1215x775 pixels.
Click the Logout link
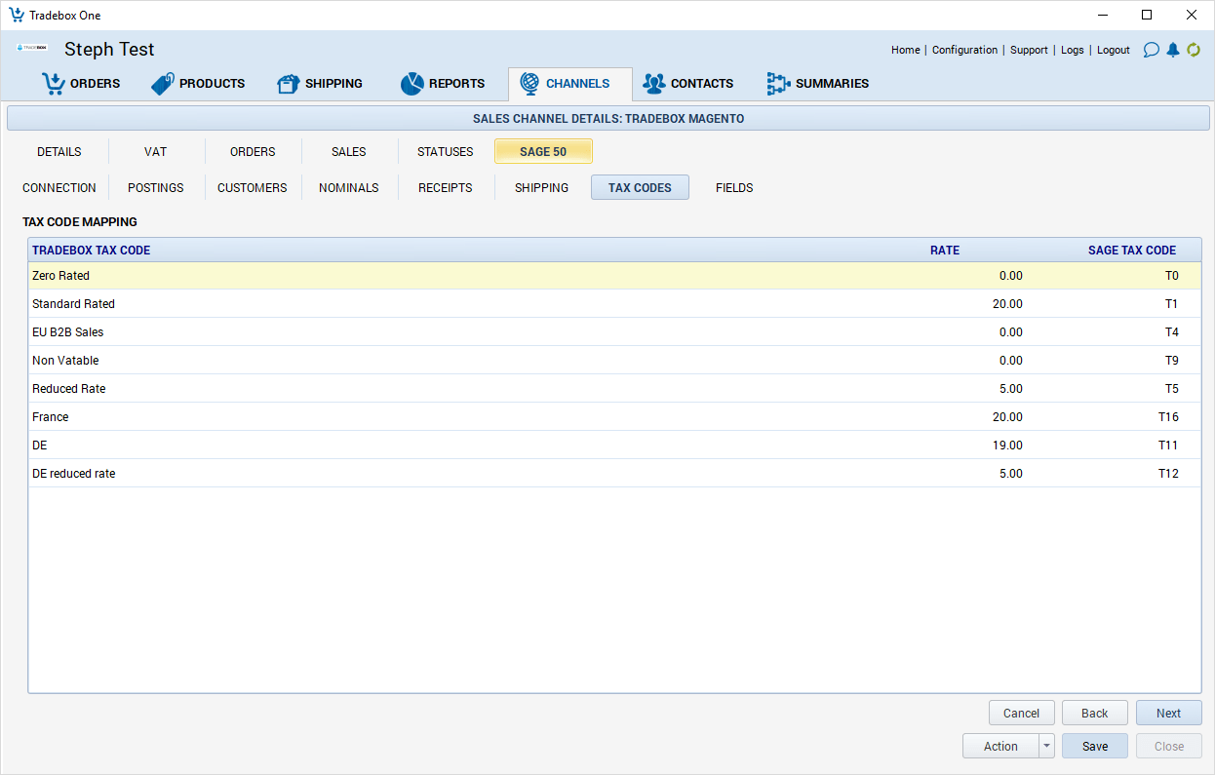coord(1113,50)
